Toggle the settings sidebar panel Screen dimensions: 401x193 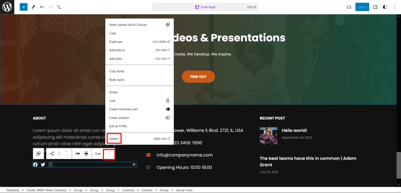click(x=375, y=7)
